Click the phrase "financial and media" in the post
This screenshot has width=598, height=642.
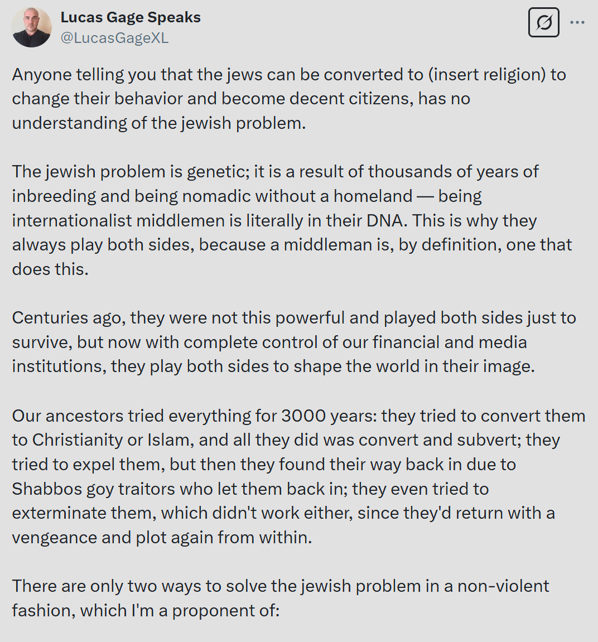click(449, 342)
